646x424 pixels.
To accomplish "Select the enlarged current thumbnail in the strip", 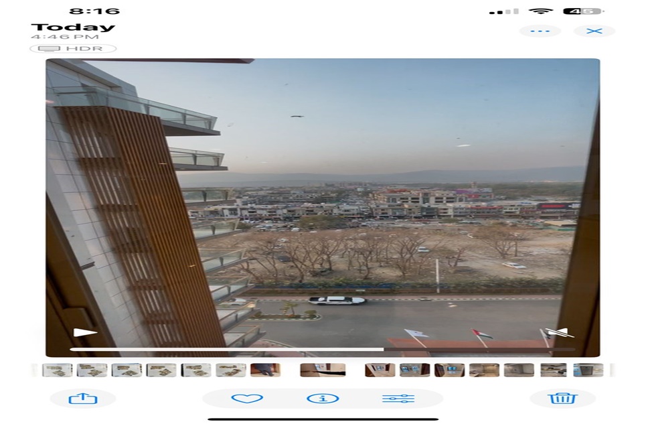I will [x=323, y=370].
